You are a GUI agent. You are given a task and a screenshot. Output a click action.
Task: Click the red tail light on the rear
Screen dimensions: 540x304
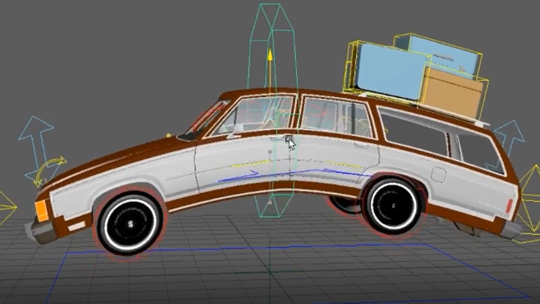click(509, 206)
